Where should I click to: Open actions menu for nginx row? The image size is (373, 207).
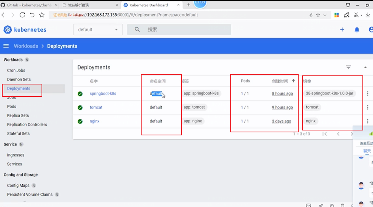[368, 121]
